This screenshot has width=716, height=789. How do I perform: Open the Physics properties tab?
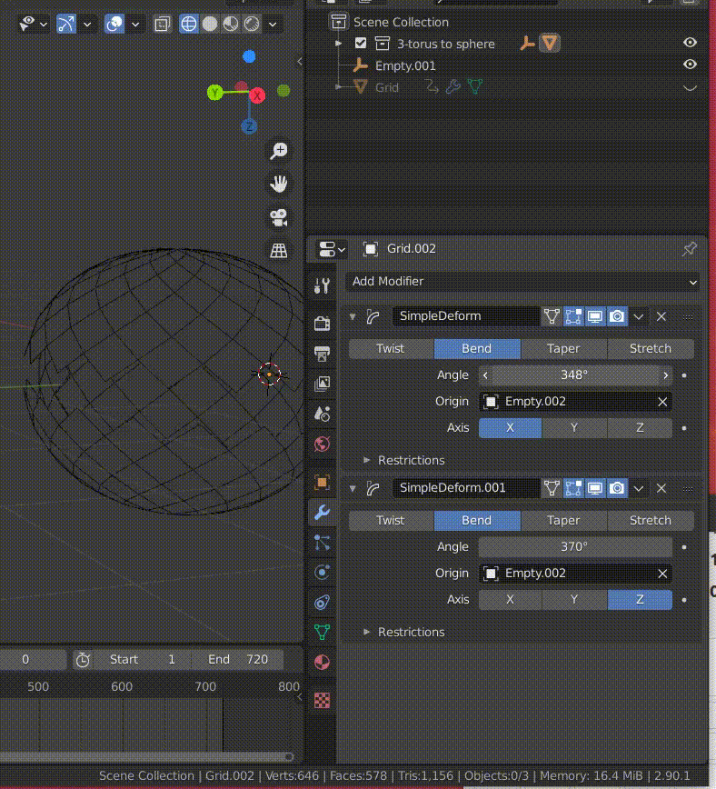click(322, 572)
